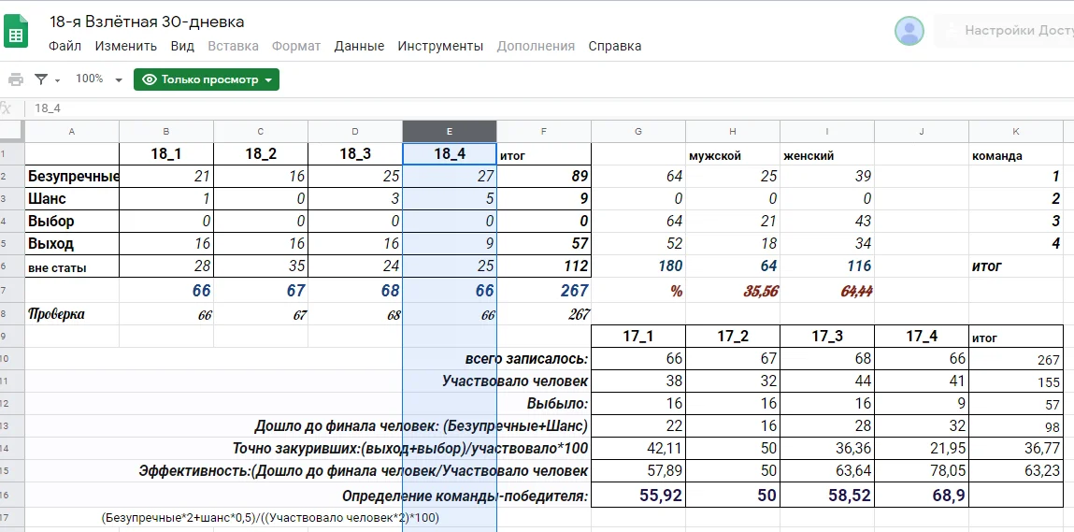Viewport: 1074px width, 532px height.
Task: Click the "всего записалось:" label
Action: click(x=527, y=358)
